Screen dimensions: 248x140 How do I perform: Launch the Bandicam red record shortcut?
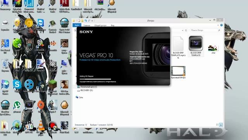tap(53, 125)
